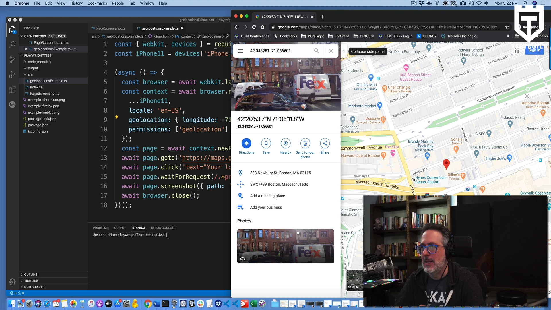Click the Share button in Maps
The image size is (551, 310).
tap(325, 143)
